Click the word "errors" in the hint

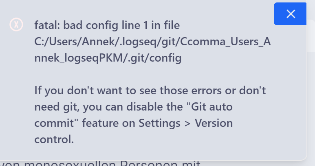point(206,91)
